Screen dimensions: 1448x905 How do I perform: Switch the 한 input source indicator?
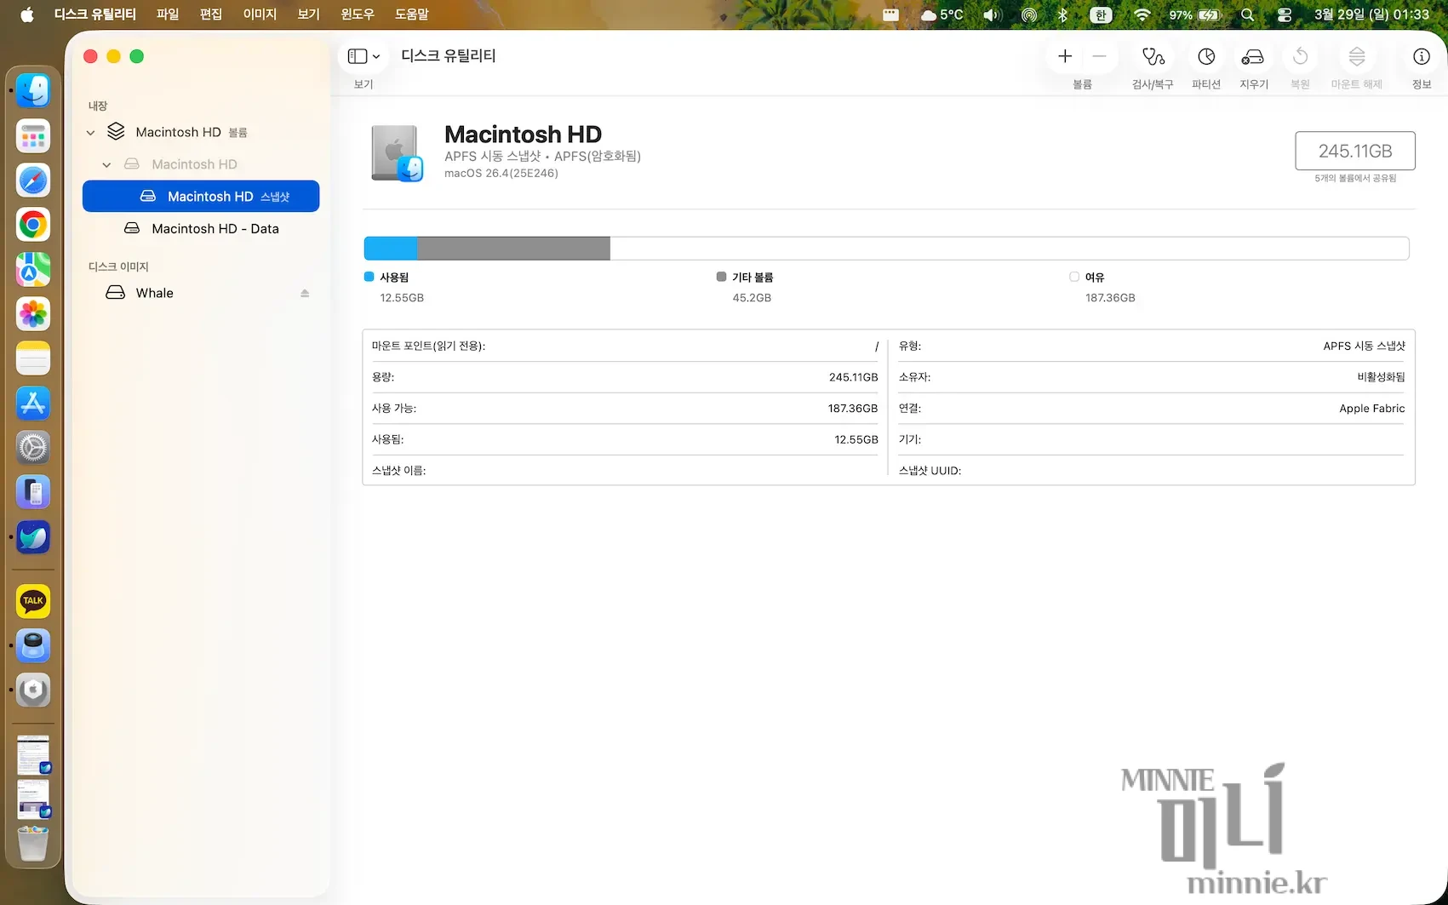pos(1101,14)
